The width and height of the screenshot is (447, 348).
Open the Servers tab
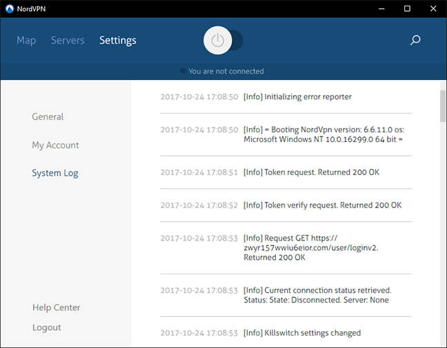click(x=68, y=41)
